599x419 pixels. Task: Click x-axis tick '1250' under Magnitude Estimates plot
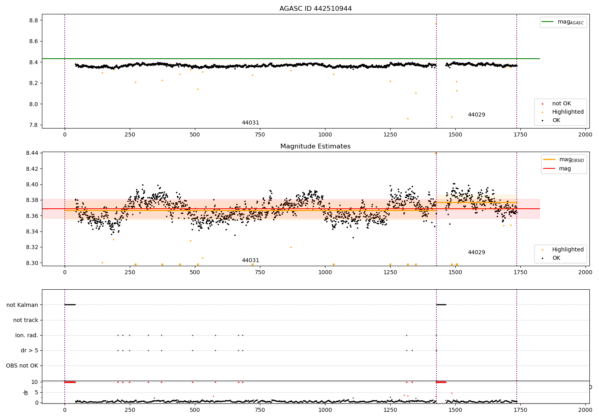pyautogui.click(x=390, y=273)
